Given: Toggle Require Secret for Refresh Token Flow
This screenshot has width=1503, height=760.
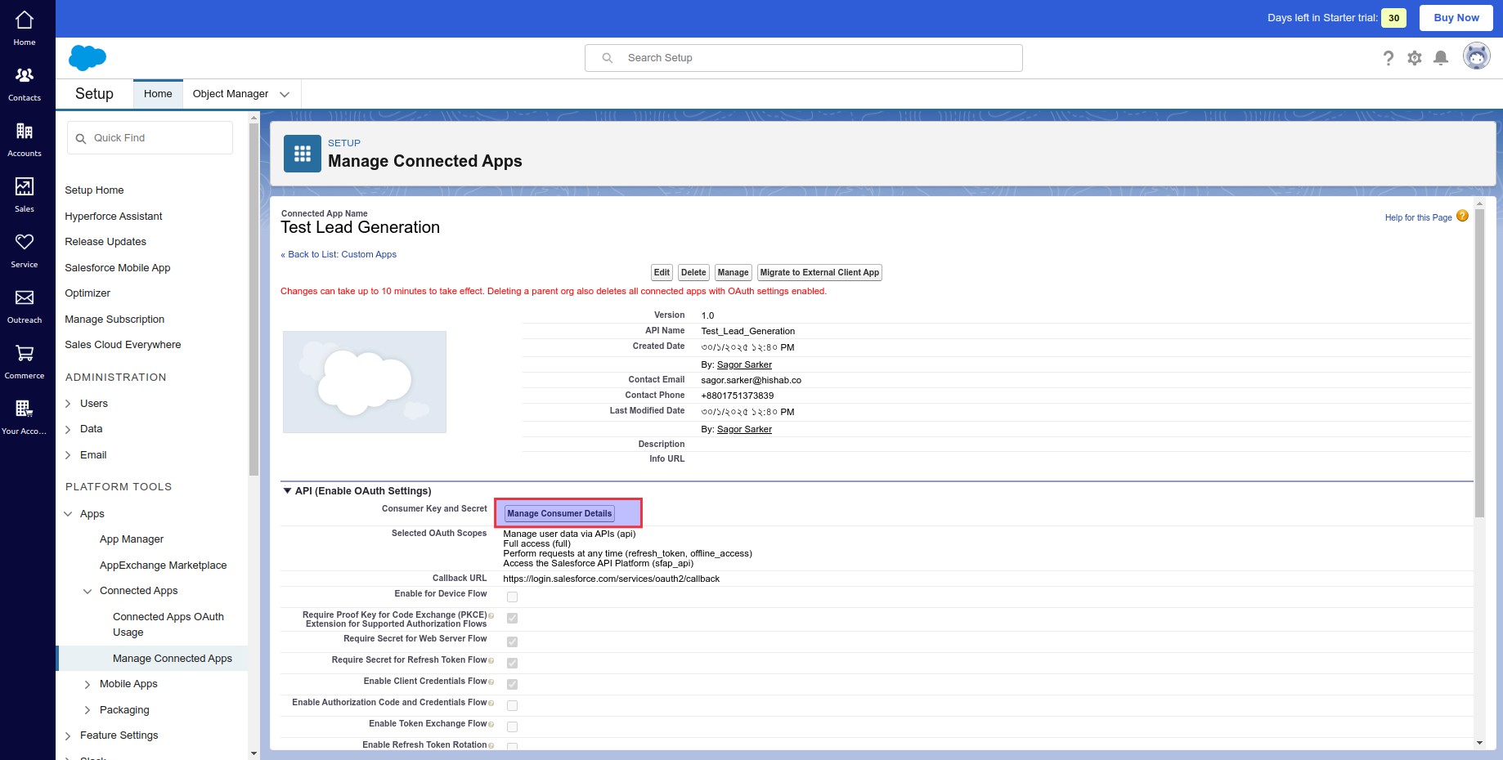Looking at the screenshot, I should point(512,664).
